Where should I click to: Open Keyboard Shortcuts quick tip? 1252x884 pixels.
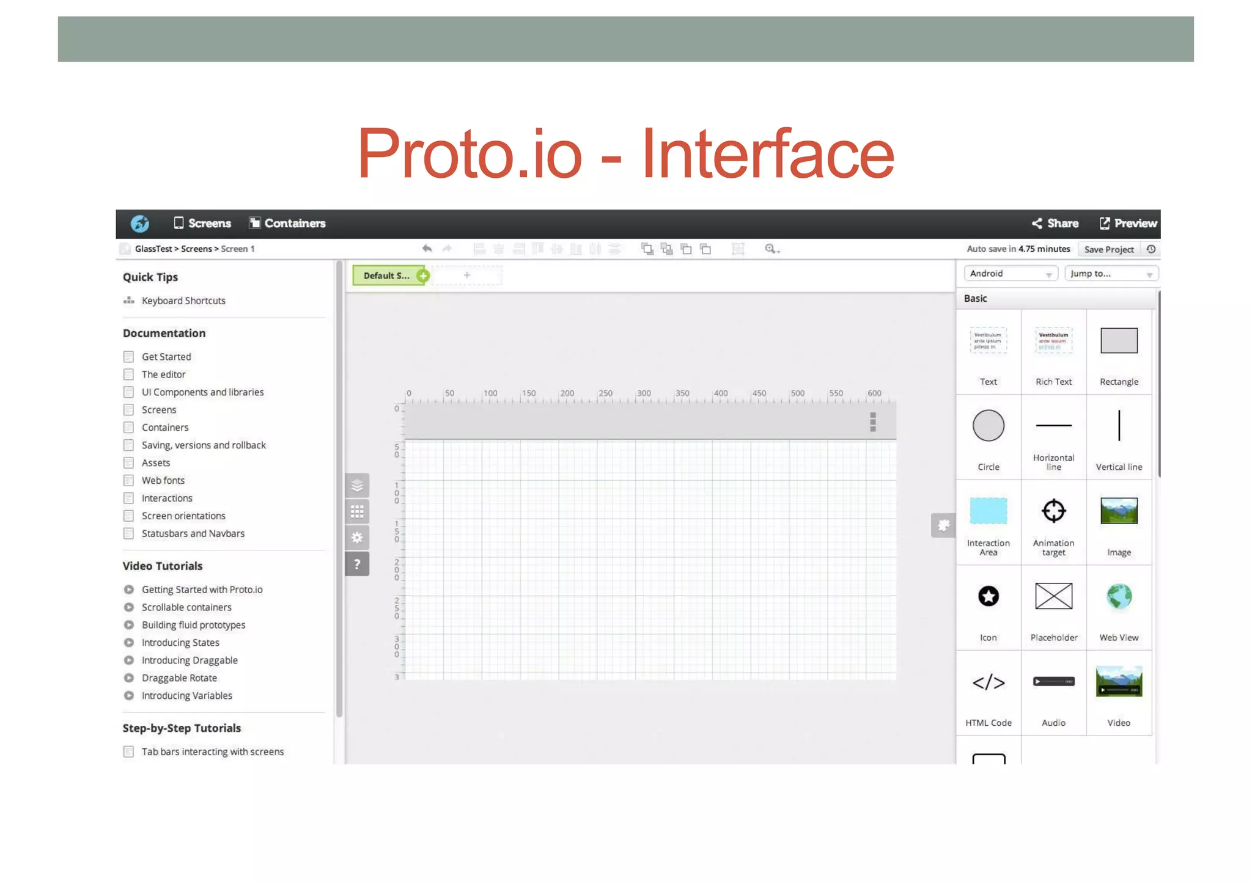click(183, 301)
